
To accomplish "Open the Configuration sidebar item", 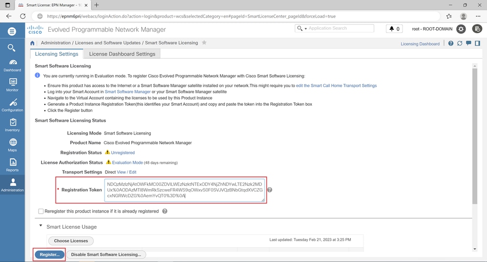I will [12, 106].
